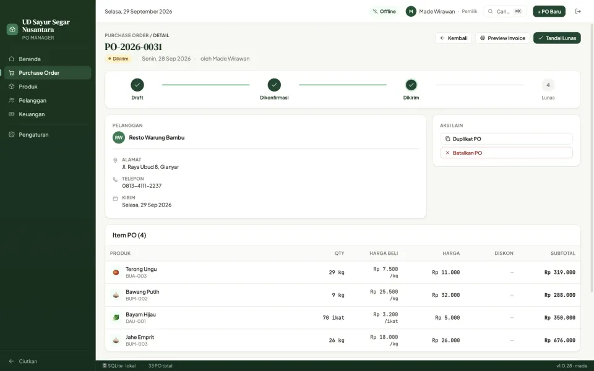The width and height of the screenshot is (594, 371).
Task: Click price Rp 32.000
Action: [446, 295]
